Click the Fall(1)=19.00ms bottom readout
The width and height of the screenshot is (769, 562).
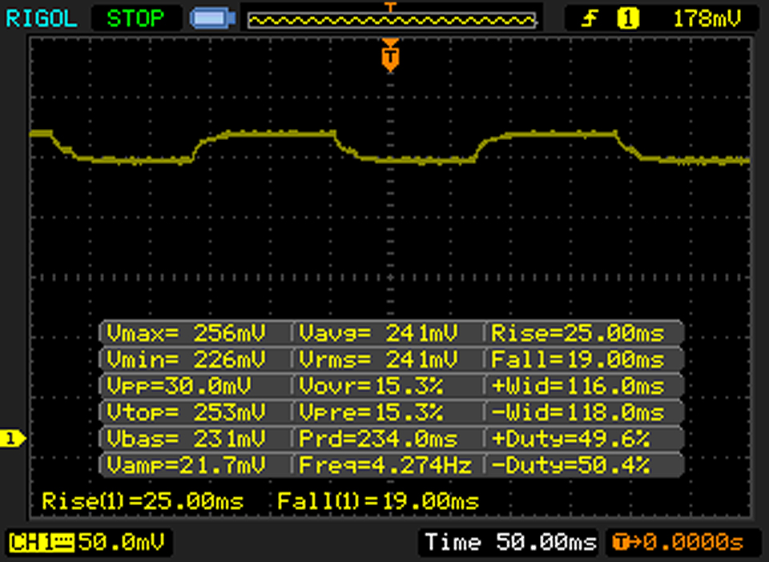pos(378,501)
